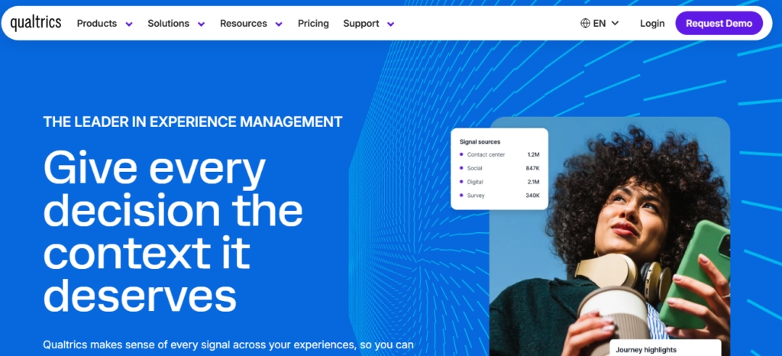Click the Contact center signal source row
782x356 pixels.
click(499, 154)
